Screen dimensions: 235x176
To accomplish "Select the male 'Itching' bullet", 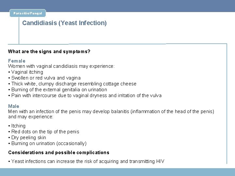I will [18, 126].
